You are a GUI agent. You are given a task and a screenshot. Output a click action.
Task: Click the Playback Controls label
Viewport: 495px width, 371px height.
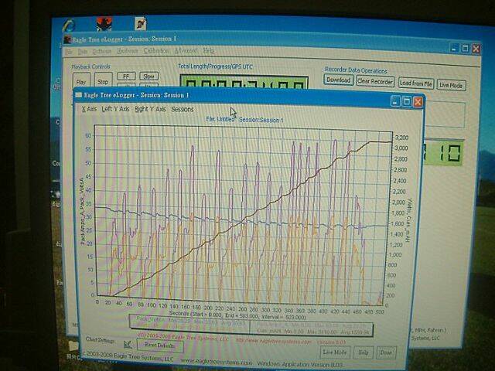[x=91, y=67]
